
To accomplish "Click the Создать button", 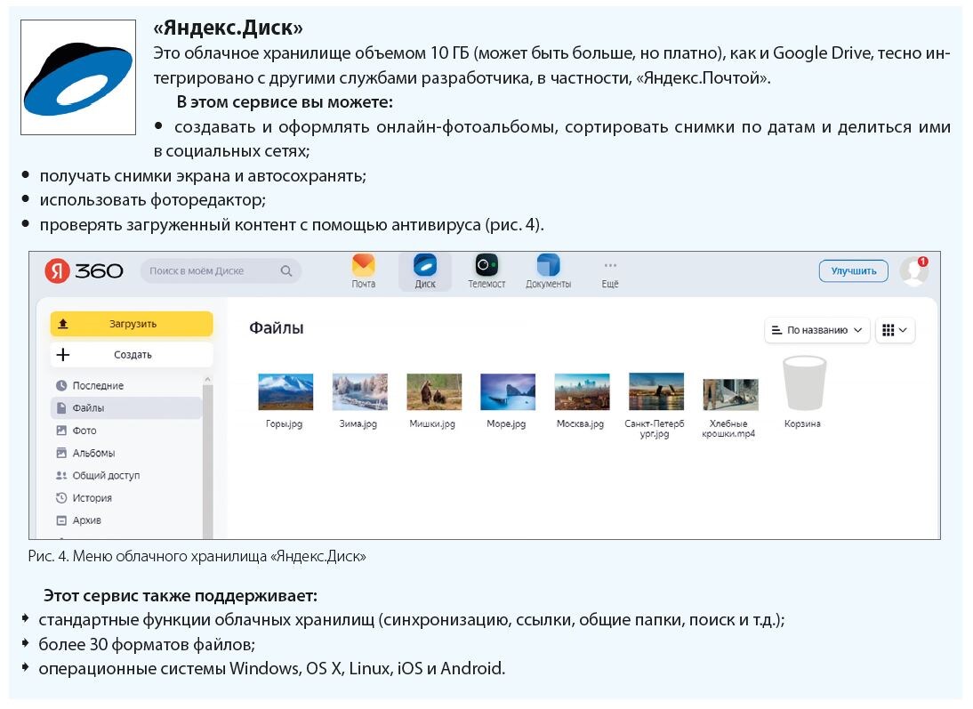I will coord(132,354).
